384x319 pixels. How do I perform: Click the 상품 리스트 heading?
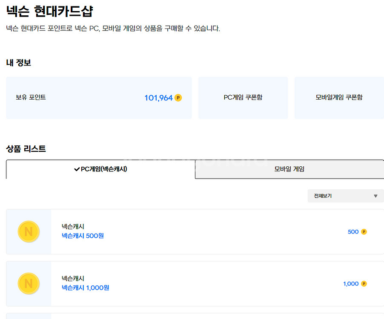pyautogui.click(x=26, y=149)
